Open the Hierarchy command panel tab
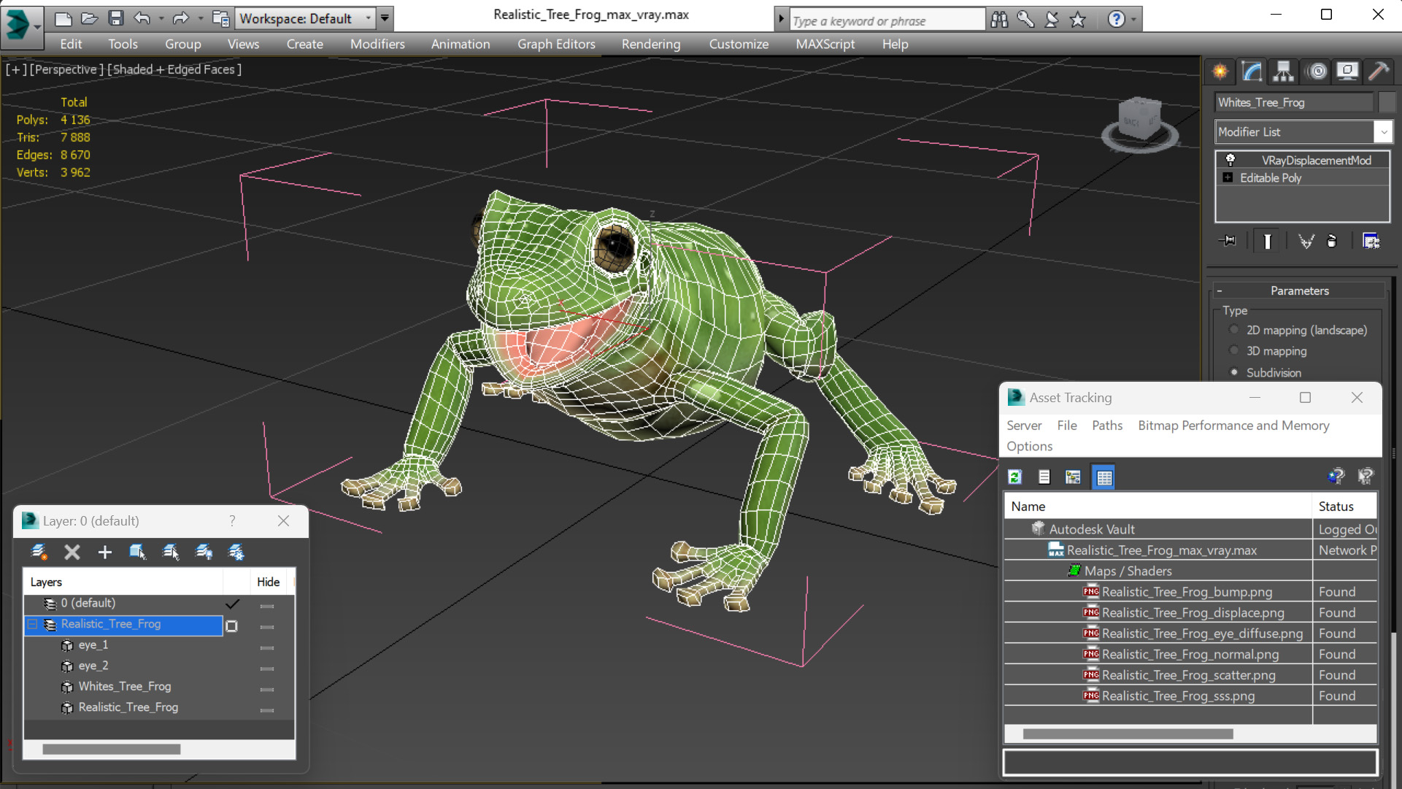This screenshot has width=1402, height=789. (1284, 72)
